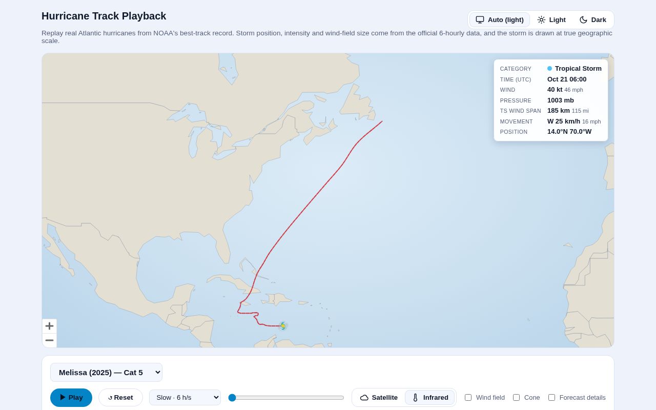Select Infrared imagery layer
Viewport: 656px width, 410px height.
pos(430,398)
